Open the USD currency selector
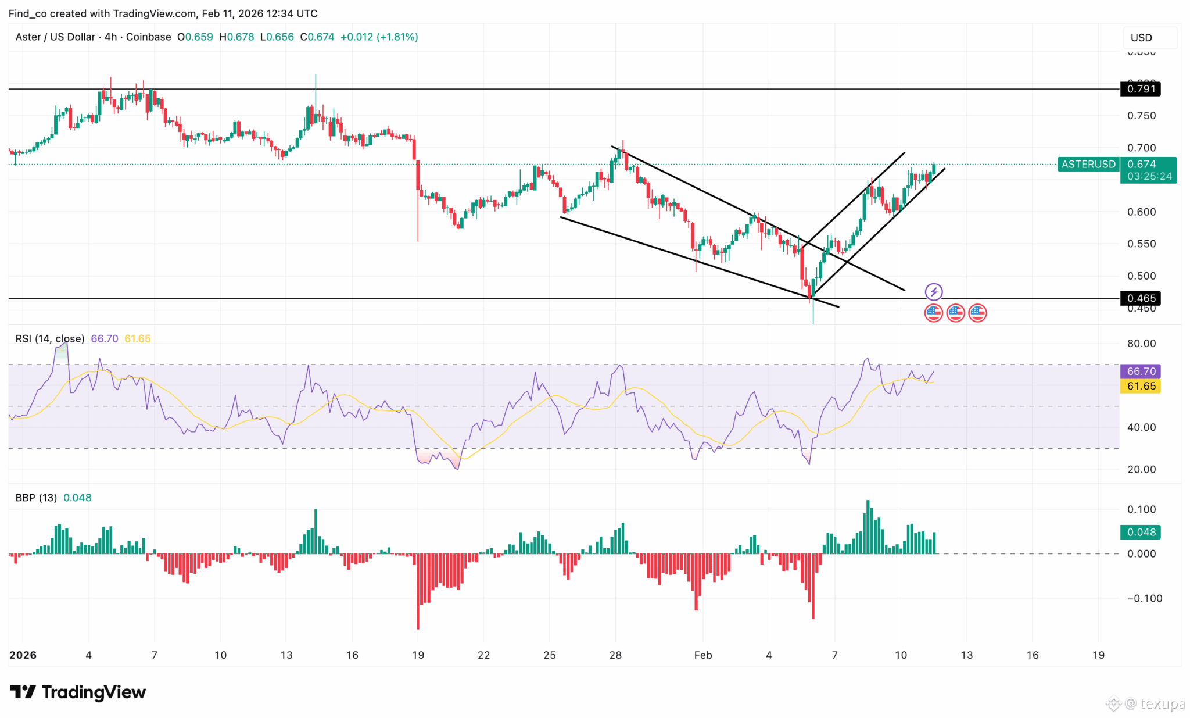Image resolution: width=1190 pixels, height=718 pixels. click(x=1149, y=38)
